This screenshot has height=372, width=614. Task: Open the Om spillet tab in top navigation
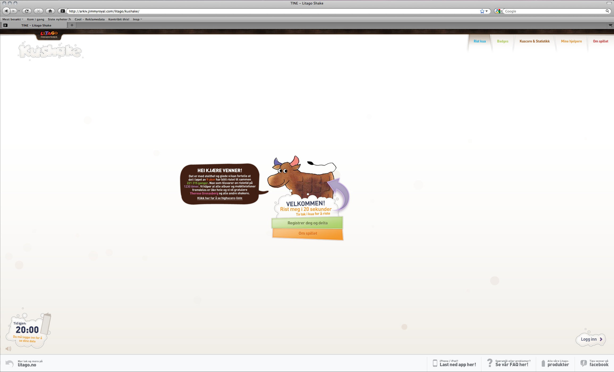click(x=600, y=41)
